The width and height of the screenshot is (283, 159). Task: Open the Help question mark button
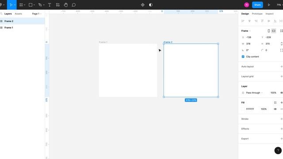(x=278, y=150)
